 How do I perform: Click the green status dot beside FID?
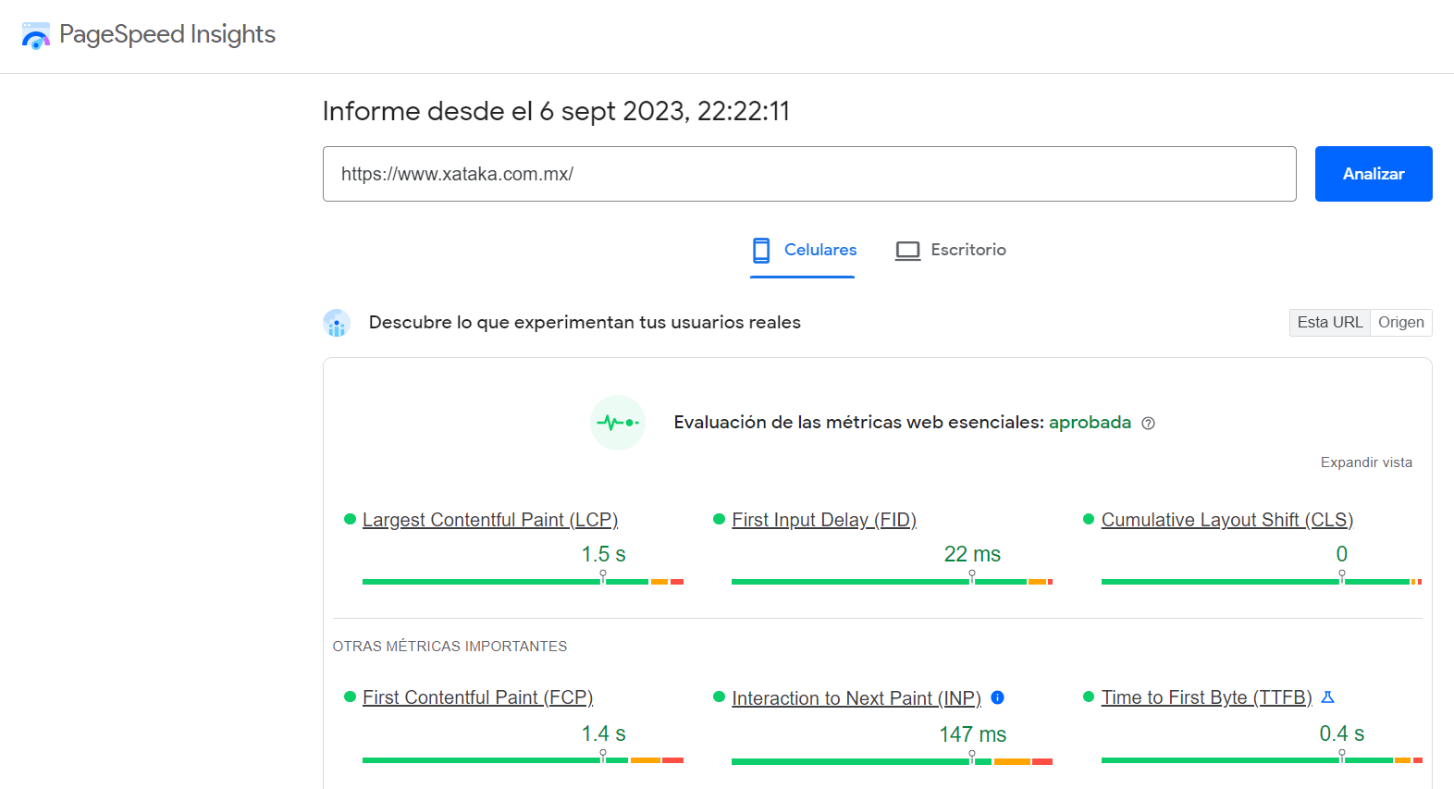[x=719, y=519]
